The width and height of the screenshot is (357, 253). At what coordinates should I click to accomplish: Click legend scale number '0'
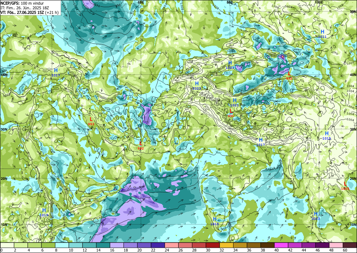tap(1, 251)
